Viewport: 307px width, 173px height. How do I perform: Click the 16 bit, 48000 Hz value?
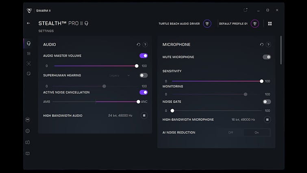click(x=243, y=120)
